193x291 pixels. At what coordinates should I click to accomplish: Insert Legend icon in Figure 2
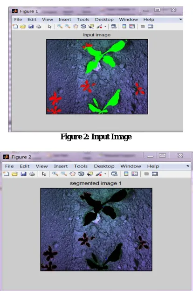point(134,174)
